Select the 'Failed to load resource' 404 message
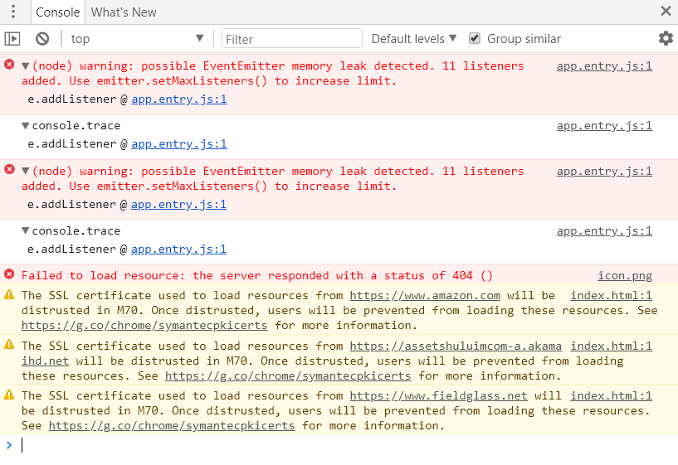 pyautogui.click(x=257, y=275)
